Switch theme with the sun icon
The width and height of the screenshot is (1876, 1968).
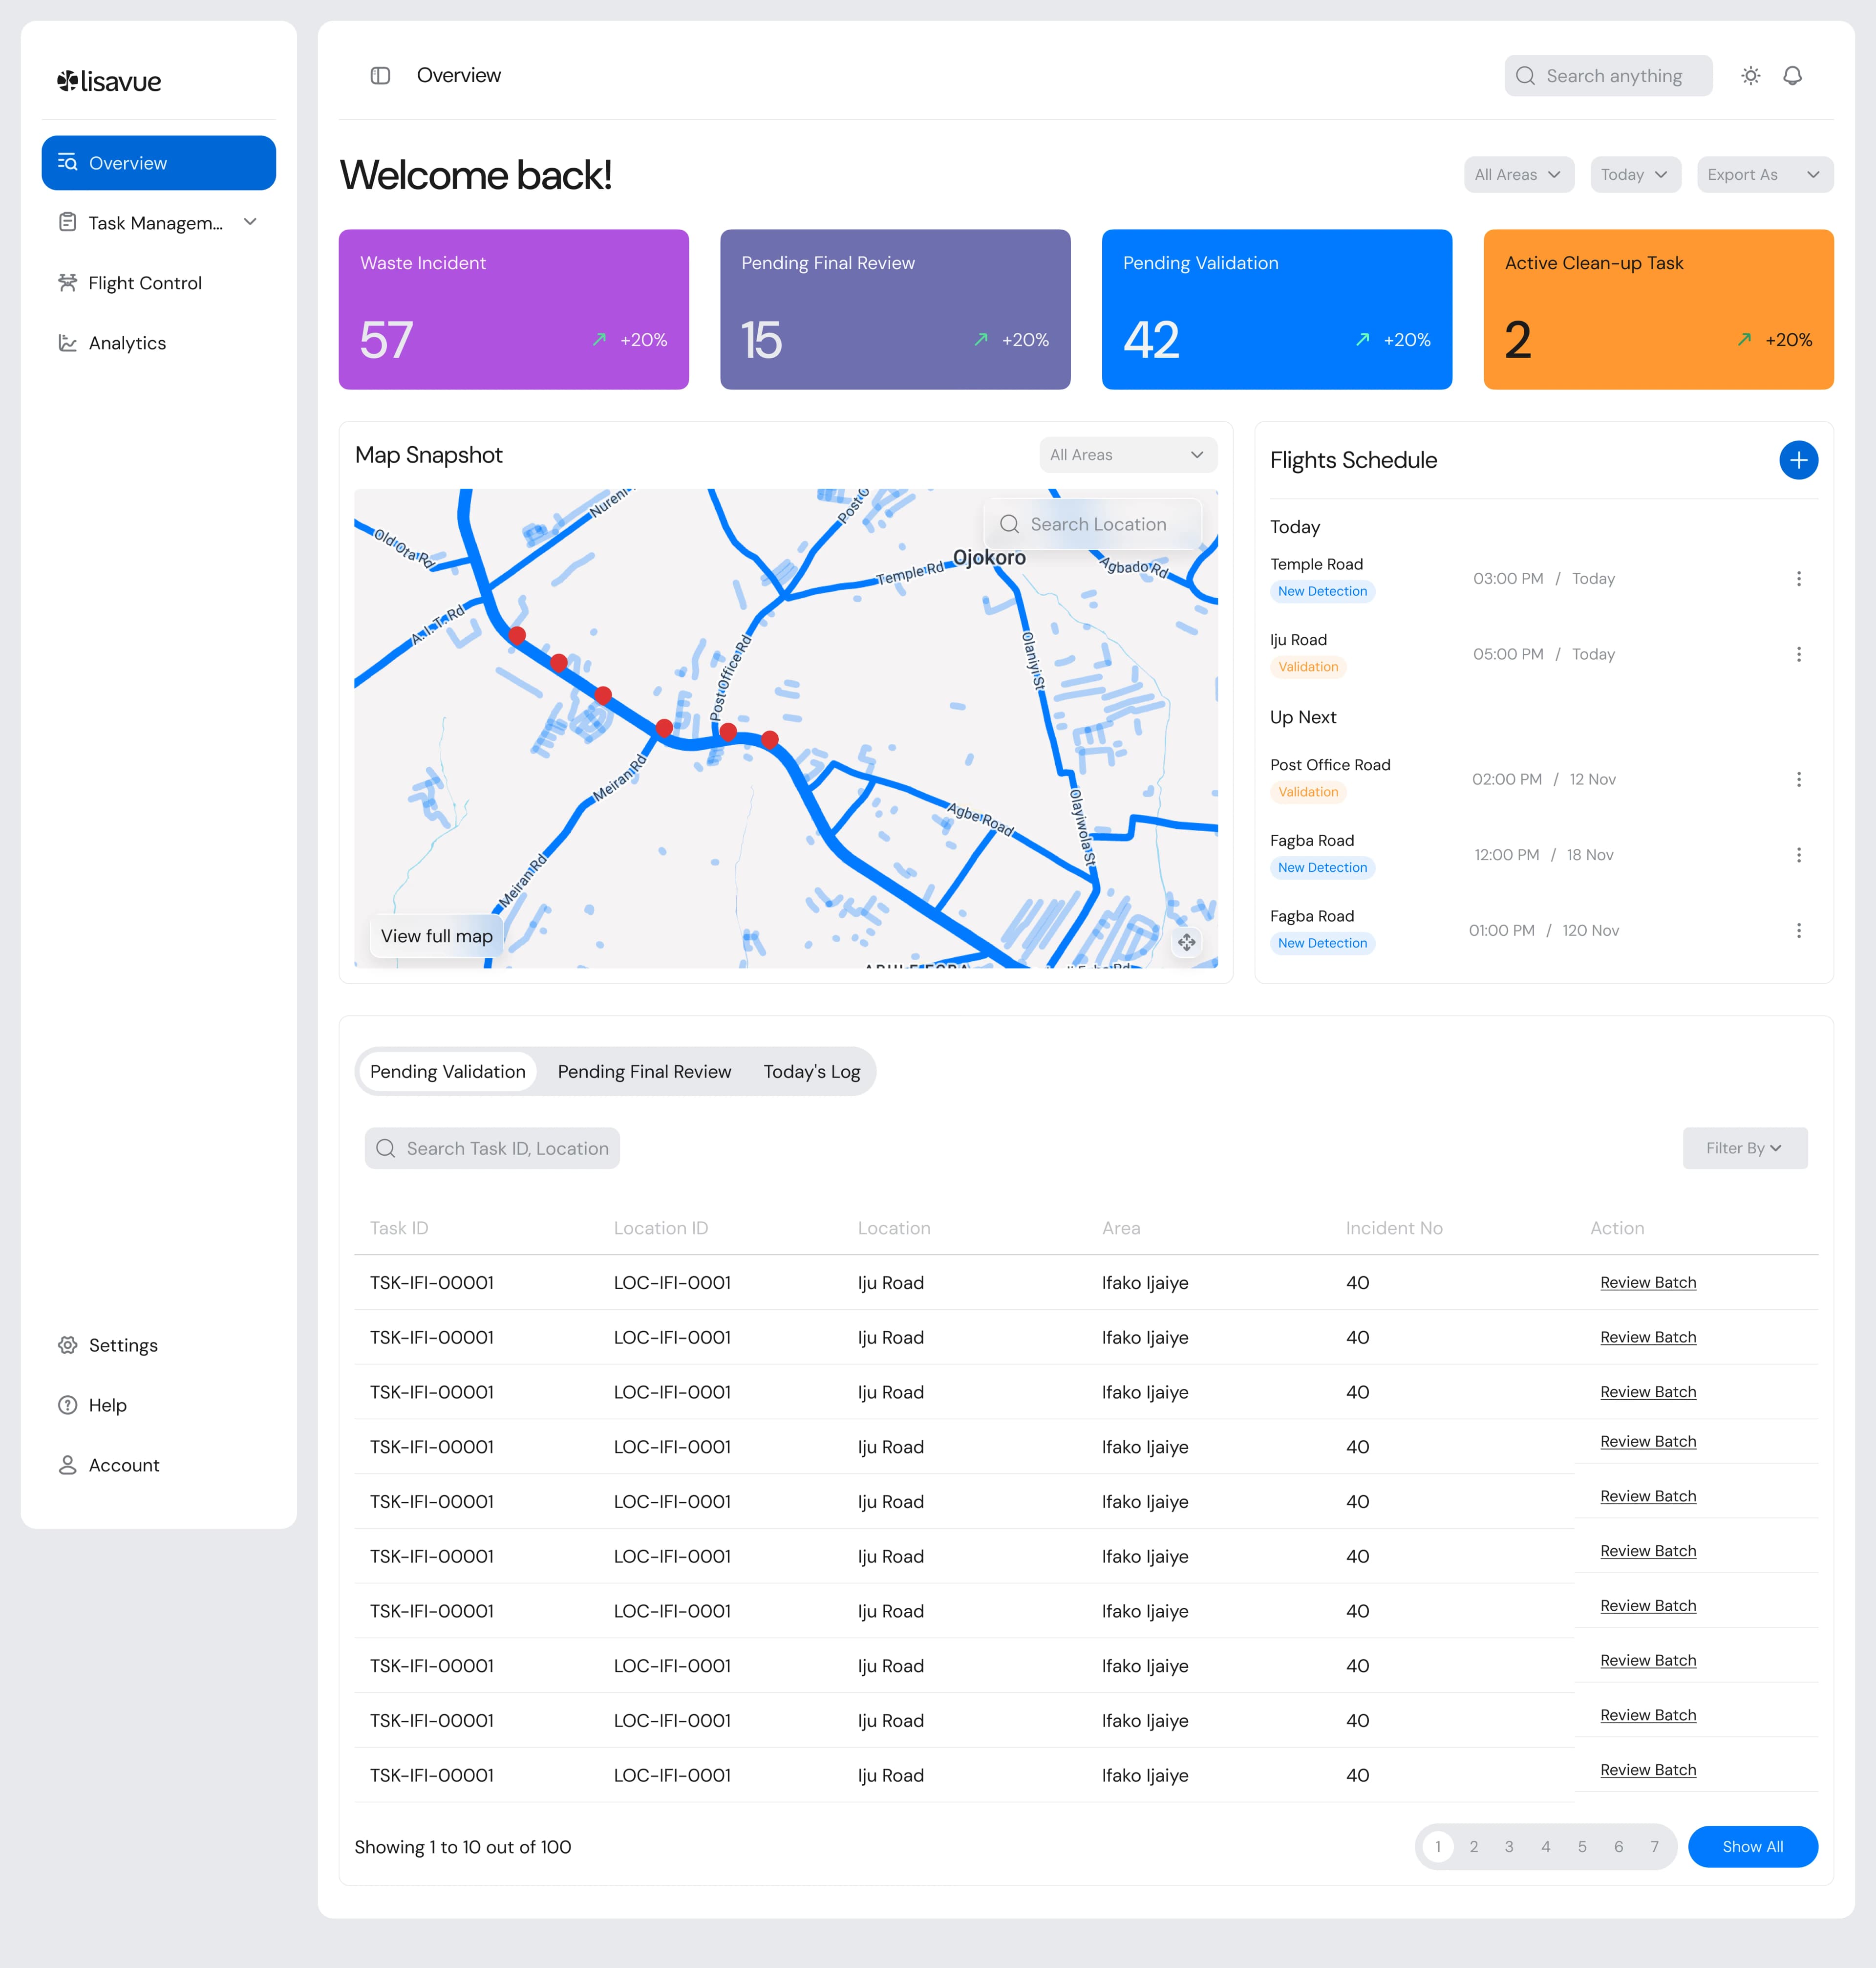click(1750, 76)
